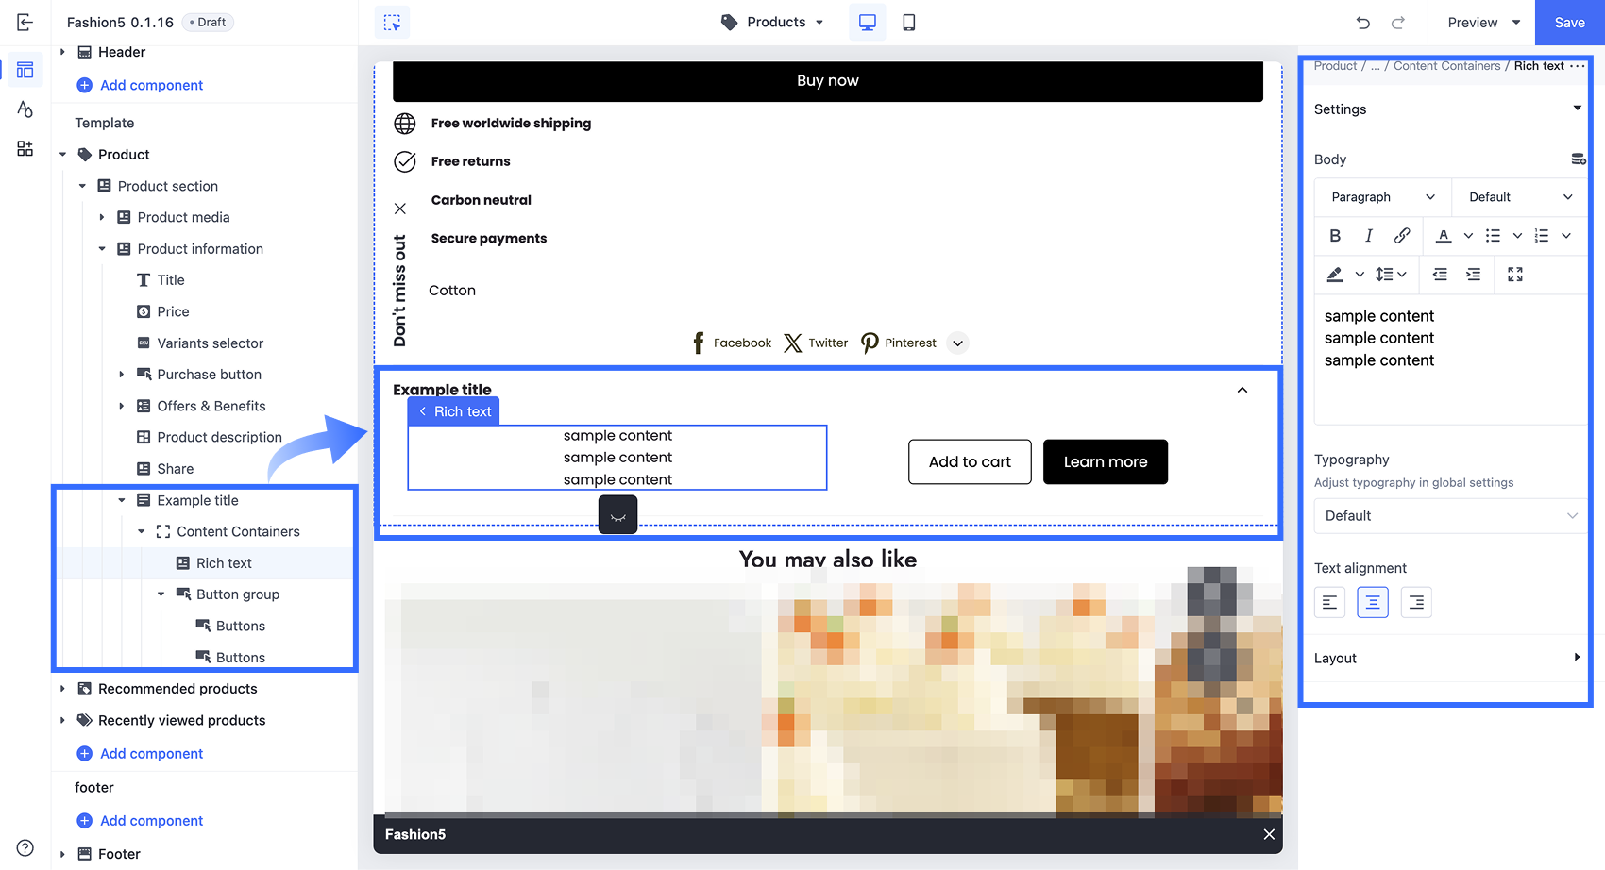Set text alignment to center

(x=1373, y=602)
